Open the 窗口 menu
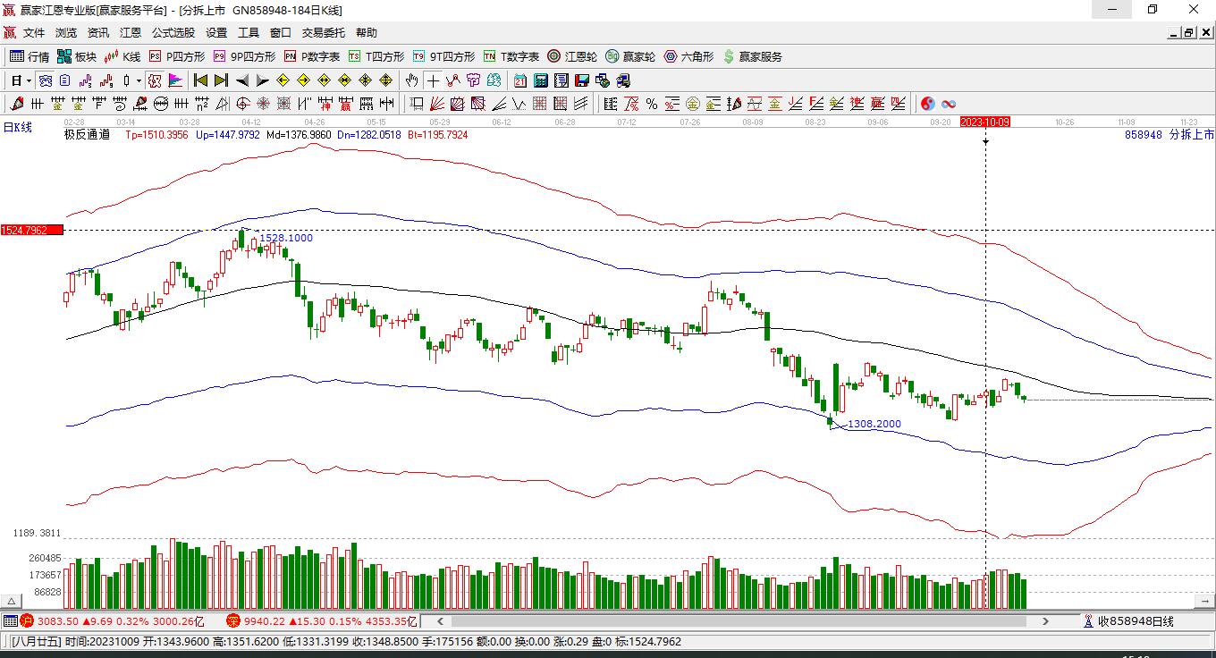Screen dimensions: 1216x658 (281, 33)
